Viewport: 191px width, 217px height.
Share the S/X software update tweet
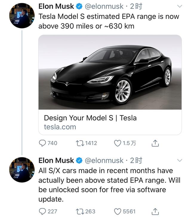tap(155, 211)
